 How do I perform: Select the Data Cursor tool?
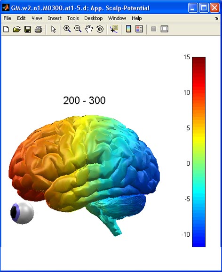[114, 29]
